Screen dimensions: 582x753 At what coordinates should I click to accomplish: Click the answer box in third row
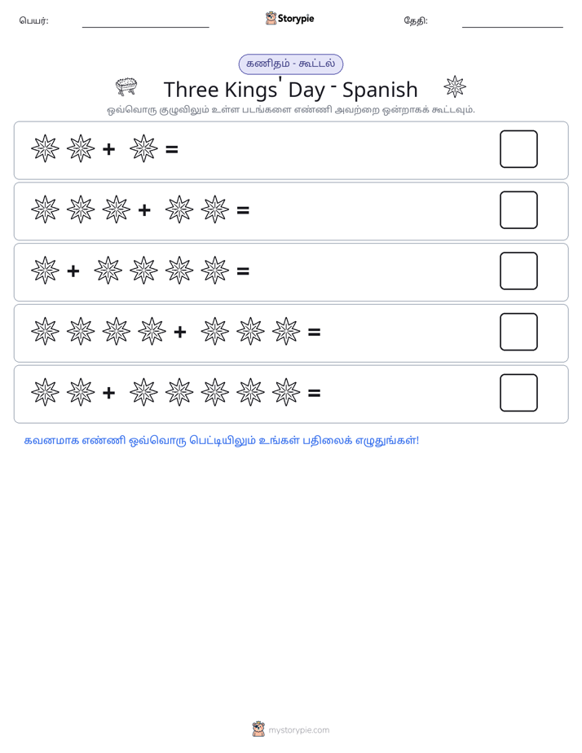click(x=518, y=271)
